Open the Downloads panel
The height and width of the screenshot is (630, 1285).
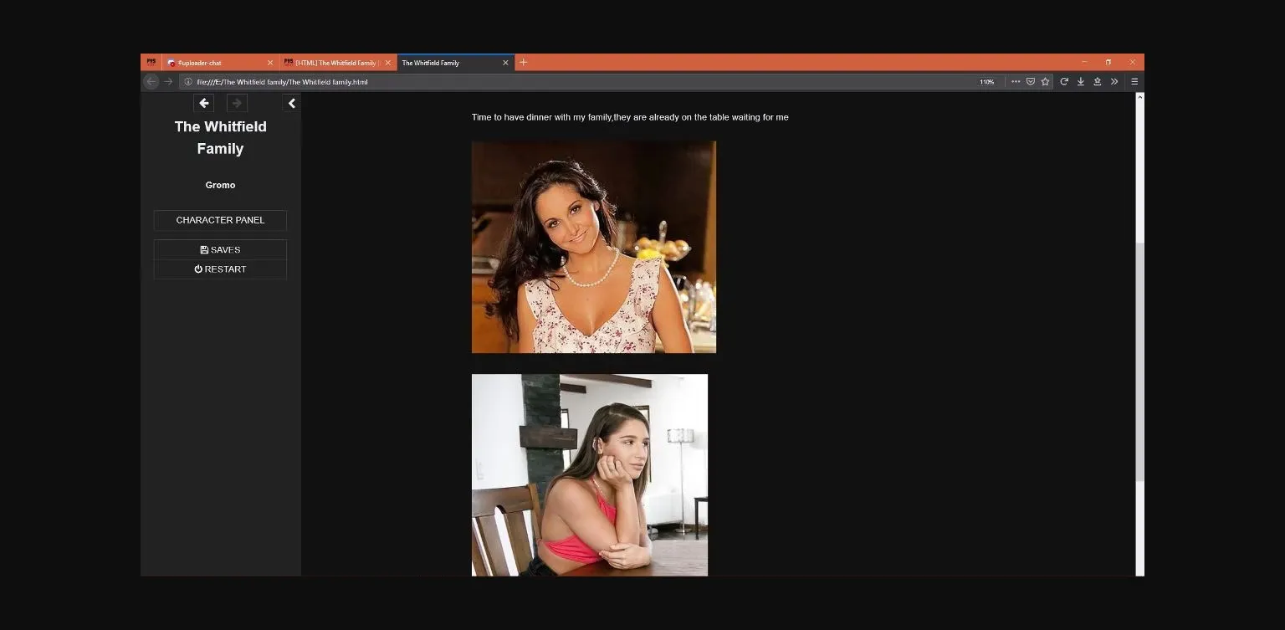(x=1081, y=81)
